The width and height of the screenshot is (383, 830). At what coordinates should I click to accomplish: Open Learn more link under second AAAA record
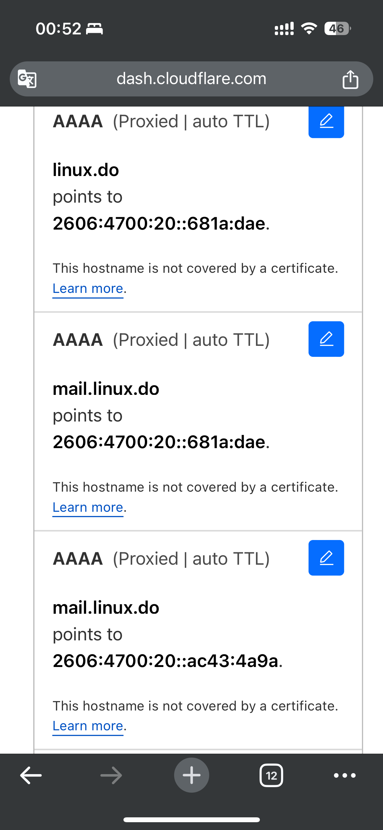click(88, 508)
